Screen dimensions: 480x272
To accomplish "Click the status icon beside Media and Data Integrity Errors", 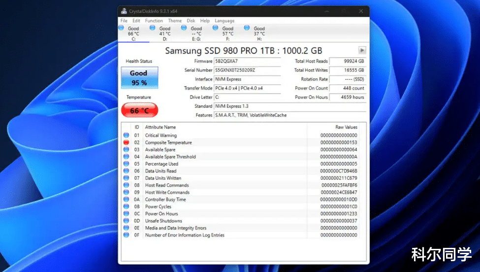I will (126, 228).
